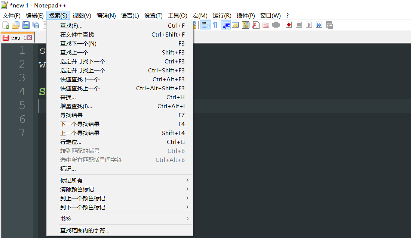
Task: Click line number 3 in the margin
Action: pos(22,78)
